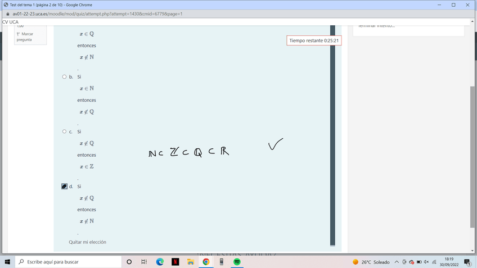Click 'entonces' text under option c
This screenshot has width=477, height=268.
pyautogui.click(x=87, y=155)
